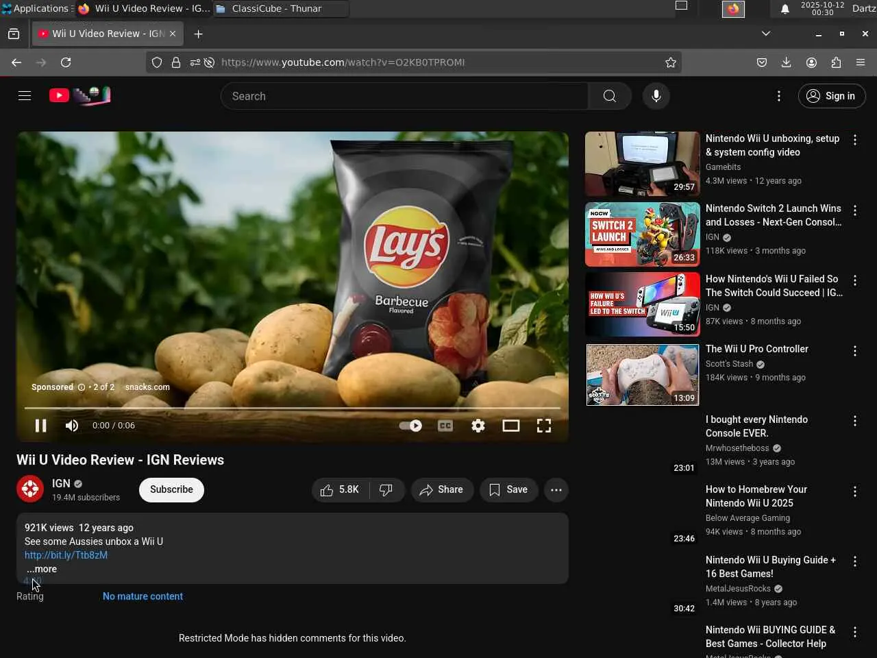Open Nintendo Wii U Buying Guide title
Image resolution: width=877 pixels, height=658 pixels.
coord(771,567)
